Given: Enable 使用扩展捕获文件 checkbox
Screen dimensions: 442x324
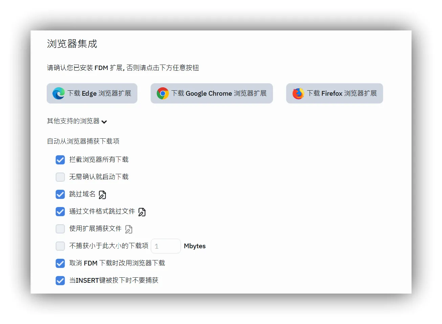Looking at the screenshot, I should coord(60,229).
